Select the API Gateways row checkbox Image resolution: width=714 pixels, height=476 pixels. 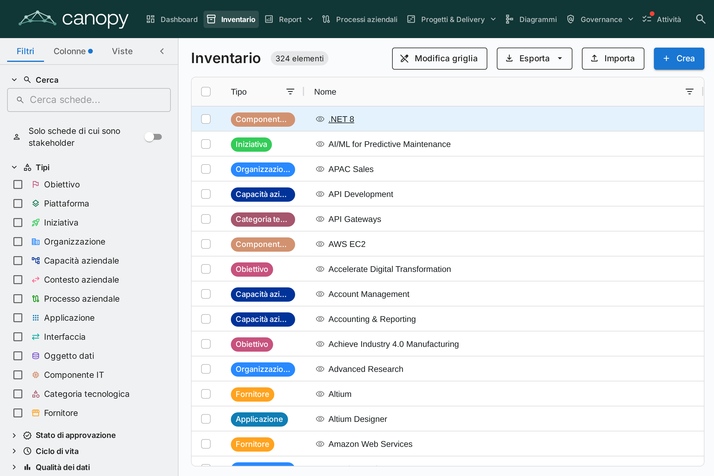[x=206, y=219]
